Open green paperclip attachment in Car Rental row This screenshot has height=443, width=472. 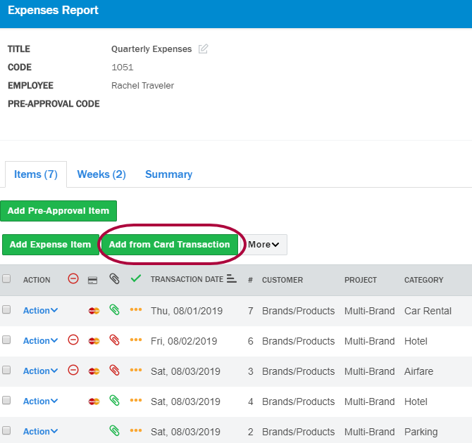pyautogui.click(x=114, y=309)
